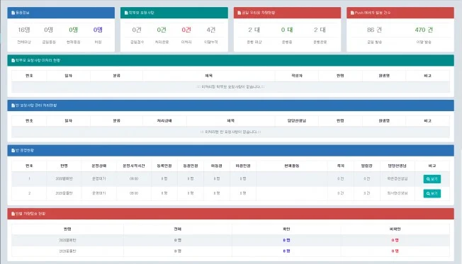The width and height of the screenshot is (462, 264).
Task: Click magnifier icon in row 1 보기 button
Action: click(428, 179)
